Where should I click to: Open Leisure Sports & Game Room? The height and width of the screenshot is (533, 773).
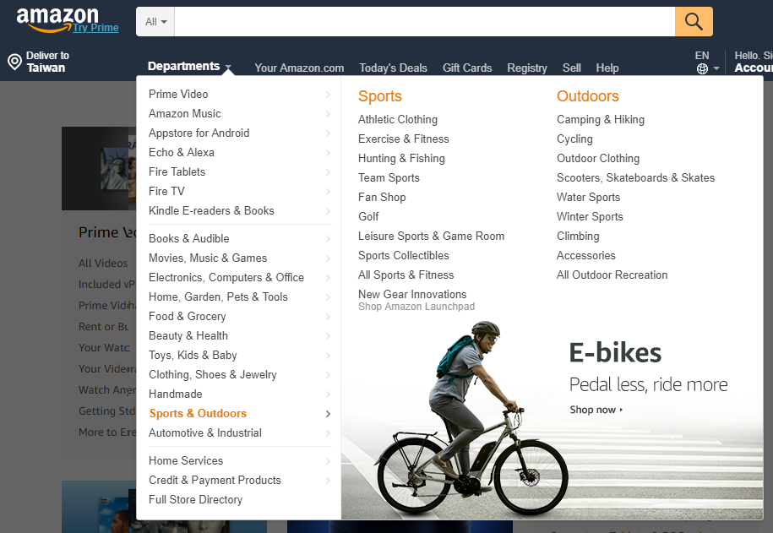pos(431,237)
